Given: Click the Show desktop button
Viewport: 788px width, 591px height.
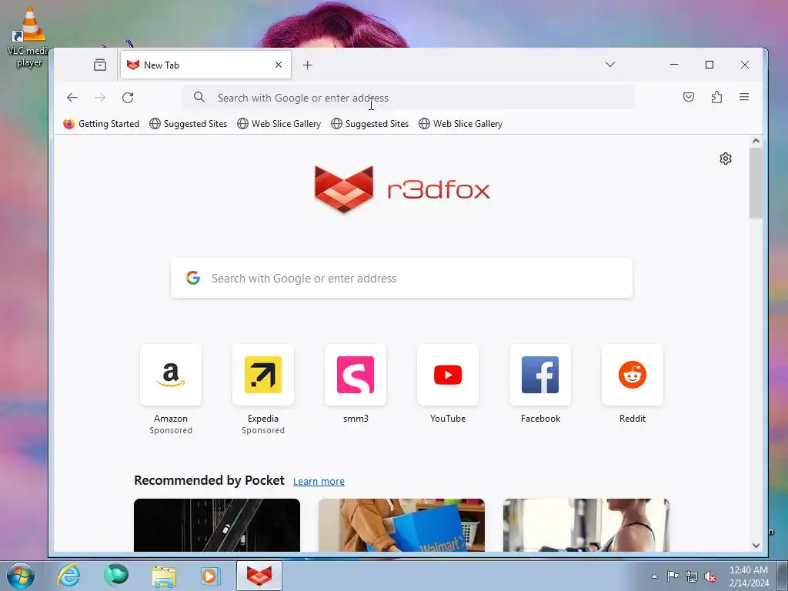Looking at the screenshot, I should click(x=783, y=576).
